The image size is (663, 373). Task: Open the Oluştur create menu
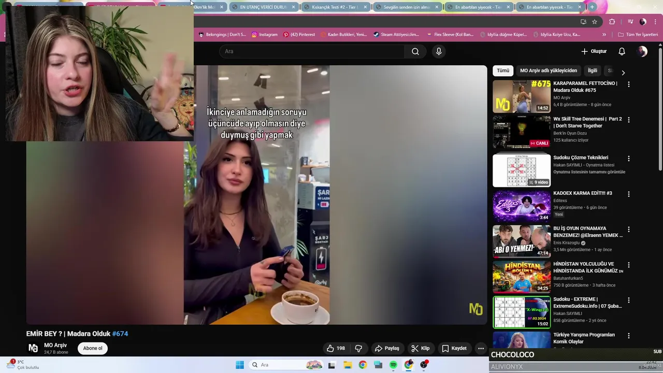pyautogui.click(x=594, y=51)
